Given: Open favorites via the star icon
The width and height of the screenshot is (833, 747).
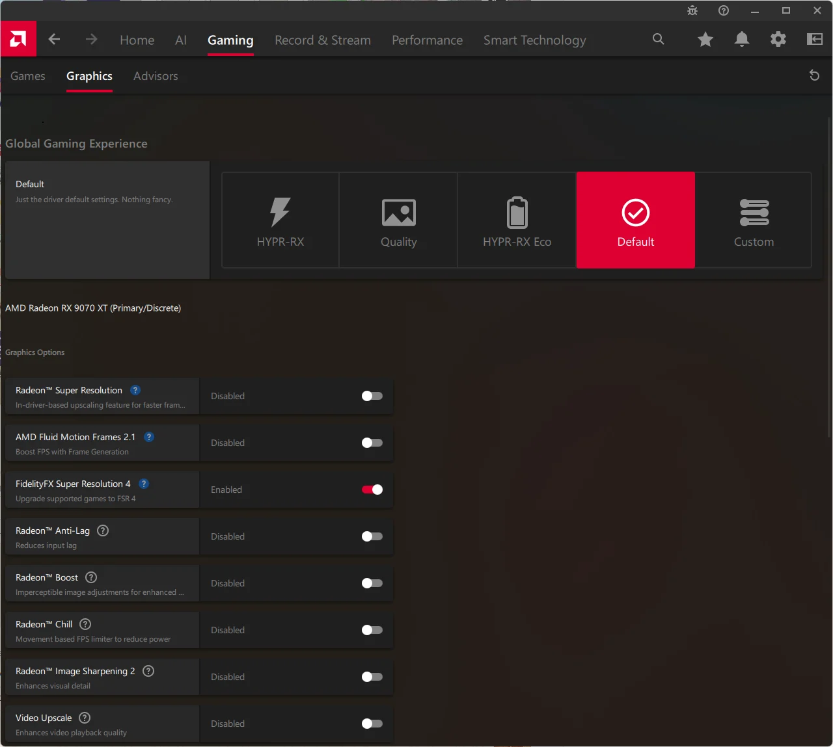Looking at the screenshot, I should tap(705, 40).
